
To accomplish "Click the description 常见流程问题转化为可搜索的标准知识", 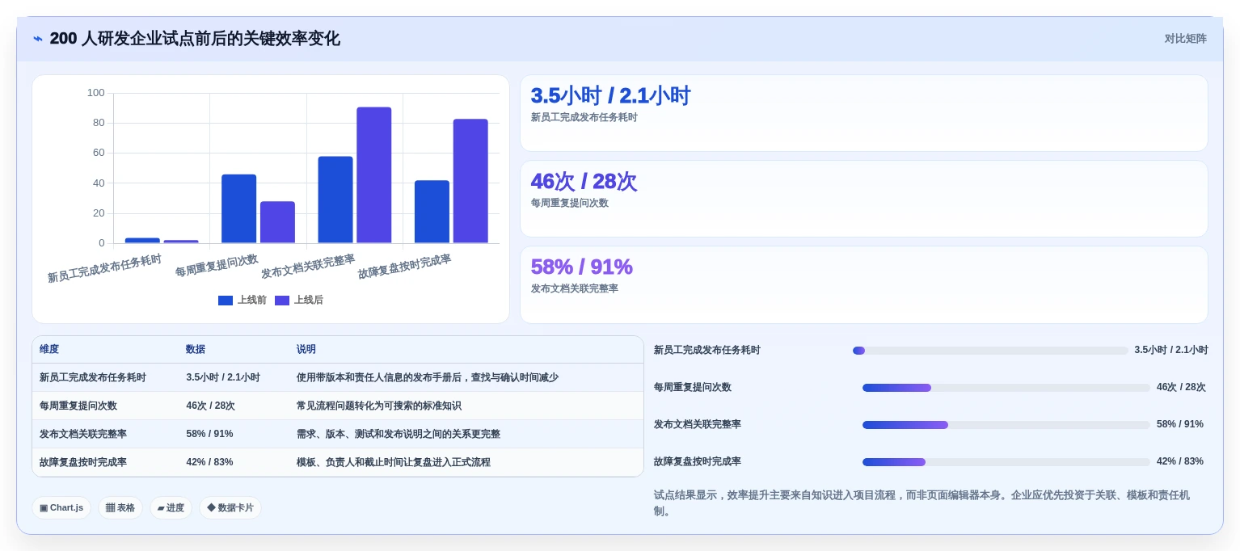I will (x=378, y=406).
